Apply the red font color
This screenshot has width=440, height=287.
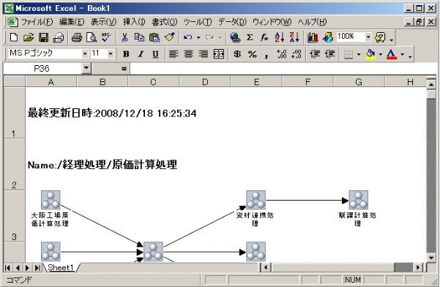point(392,54)
